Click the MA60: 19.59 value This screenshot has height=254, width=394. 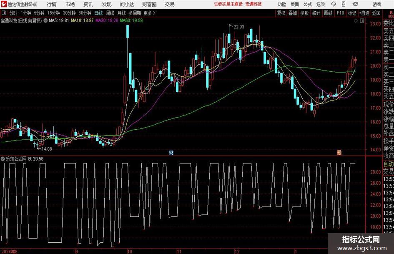(x=131, y=20)
